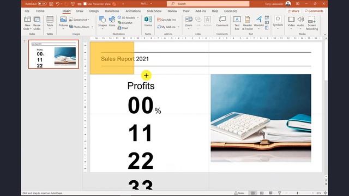Open the user account profile picture
The image size is (349, 196).
pyautogui.click(x=288, y=4)
